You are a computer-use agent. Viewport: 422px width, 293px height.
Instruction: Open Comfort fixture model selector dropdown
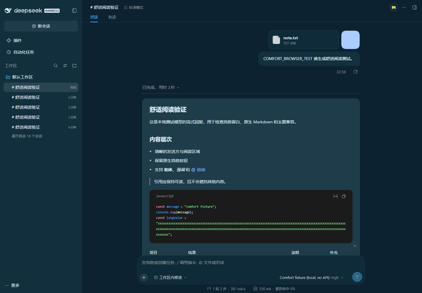click(312, 277)
